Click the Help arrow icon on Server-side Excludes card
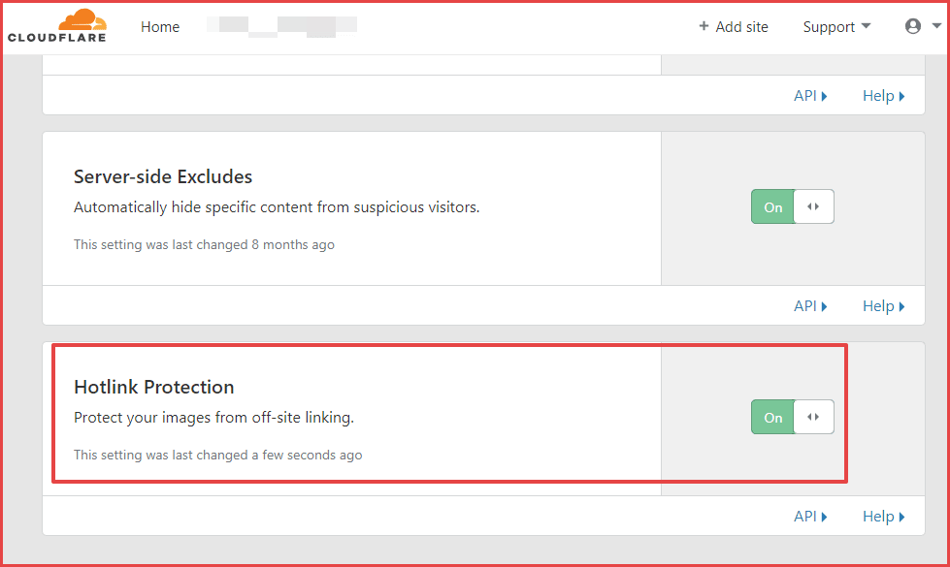Image resolution: width=950 pixels, height=567 pixels. [x=901, y=305]
